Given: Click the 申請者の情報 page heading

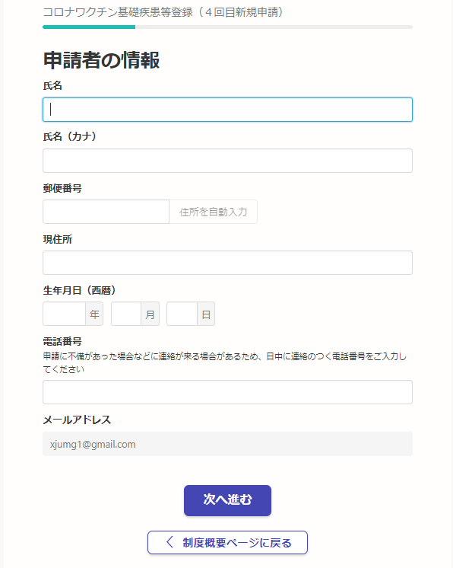Looking at the screenshot, I should (x=101, y=60).
